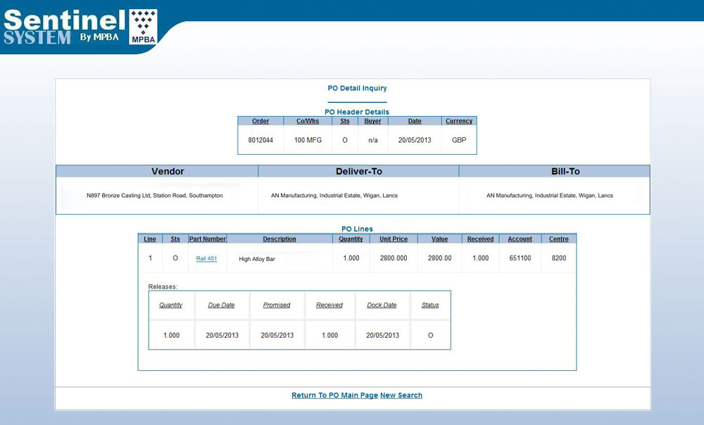Select order number 8012044 cell
Screen dimensions: 704x425
coord(260,140)
